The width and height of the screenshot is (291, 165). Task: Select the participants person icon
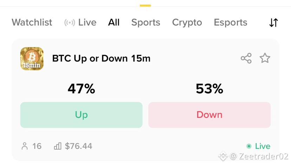[x=25, y=146]
